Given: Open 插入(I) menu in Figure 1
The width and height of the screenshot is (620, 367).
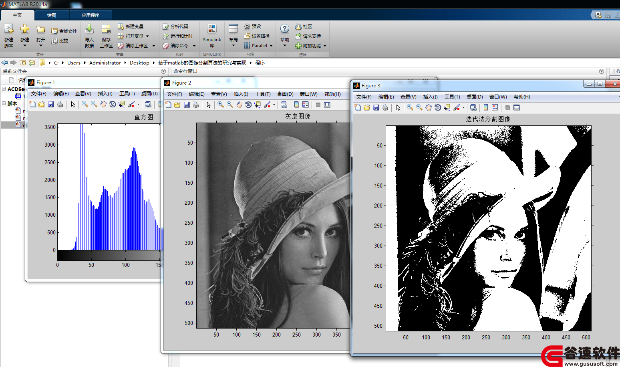Looking at the screenshot, I should pos(105,94).
